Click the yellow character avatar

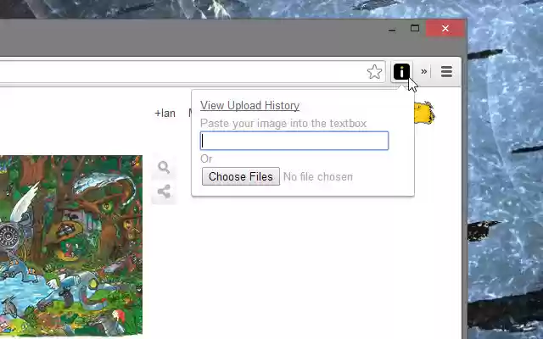(424, 113)
